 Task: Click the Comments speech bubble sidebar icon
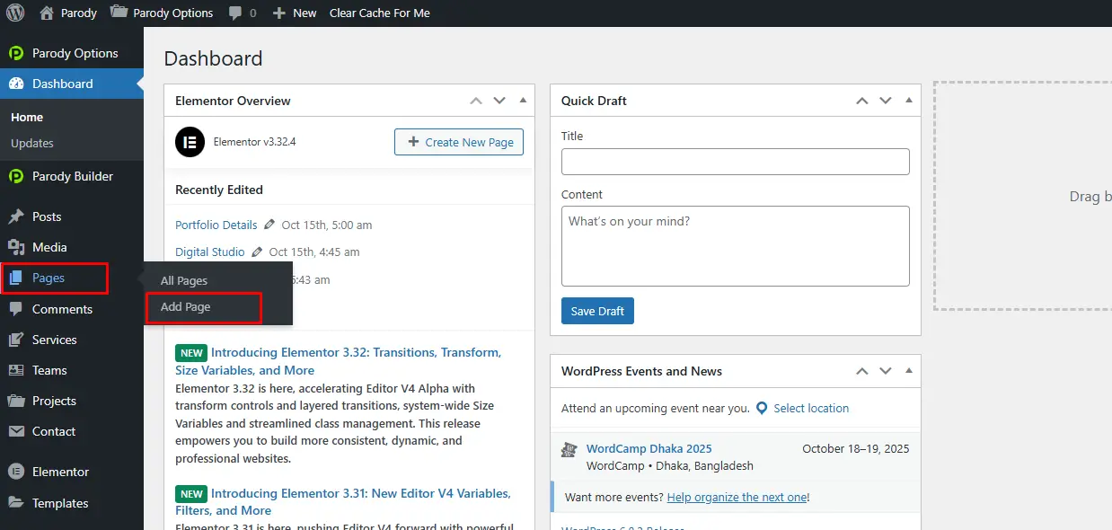tap(16, 309)
